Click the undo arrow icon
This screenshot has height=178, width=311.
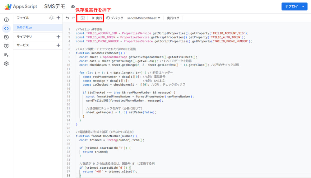click(x=67, y=18)
